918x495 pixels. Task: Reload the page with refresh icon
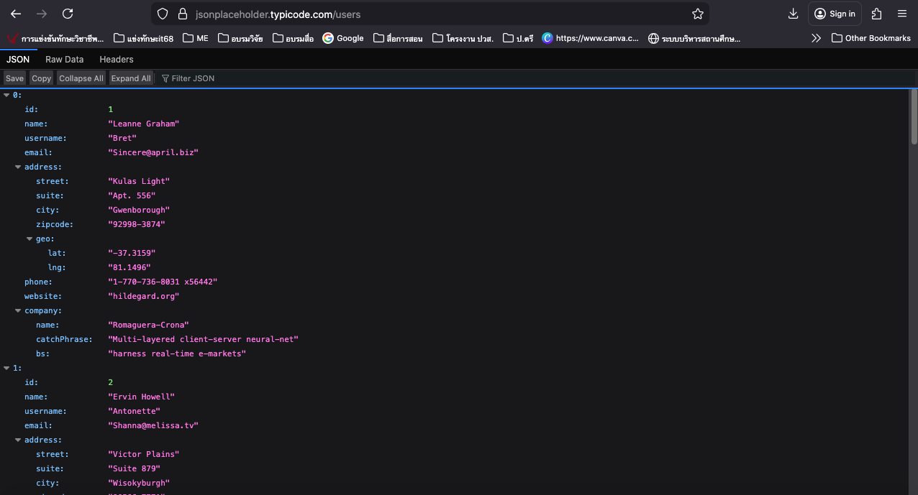coord(68,14)
